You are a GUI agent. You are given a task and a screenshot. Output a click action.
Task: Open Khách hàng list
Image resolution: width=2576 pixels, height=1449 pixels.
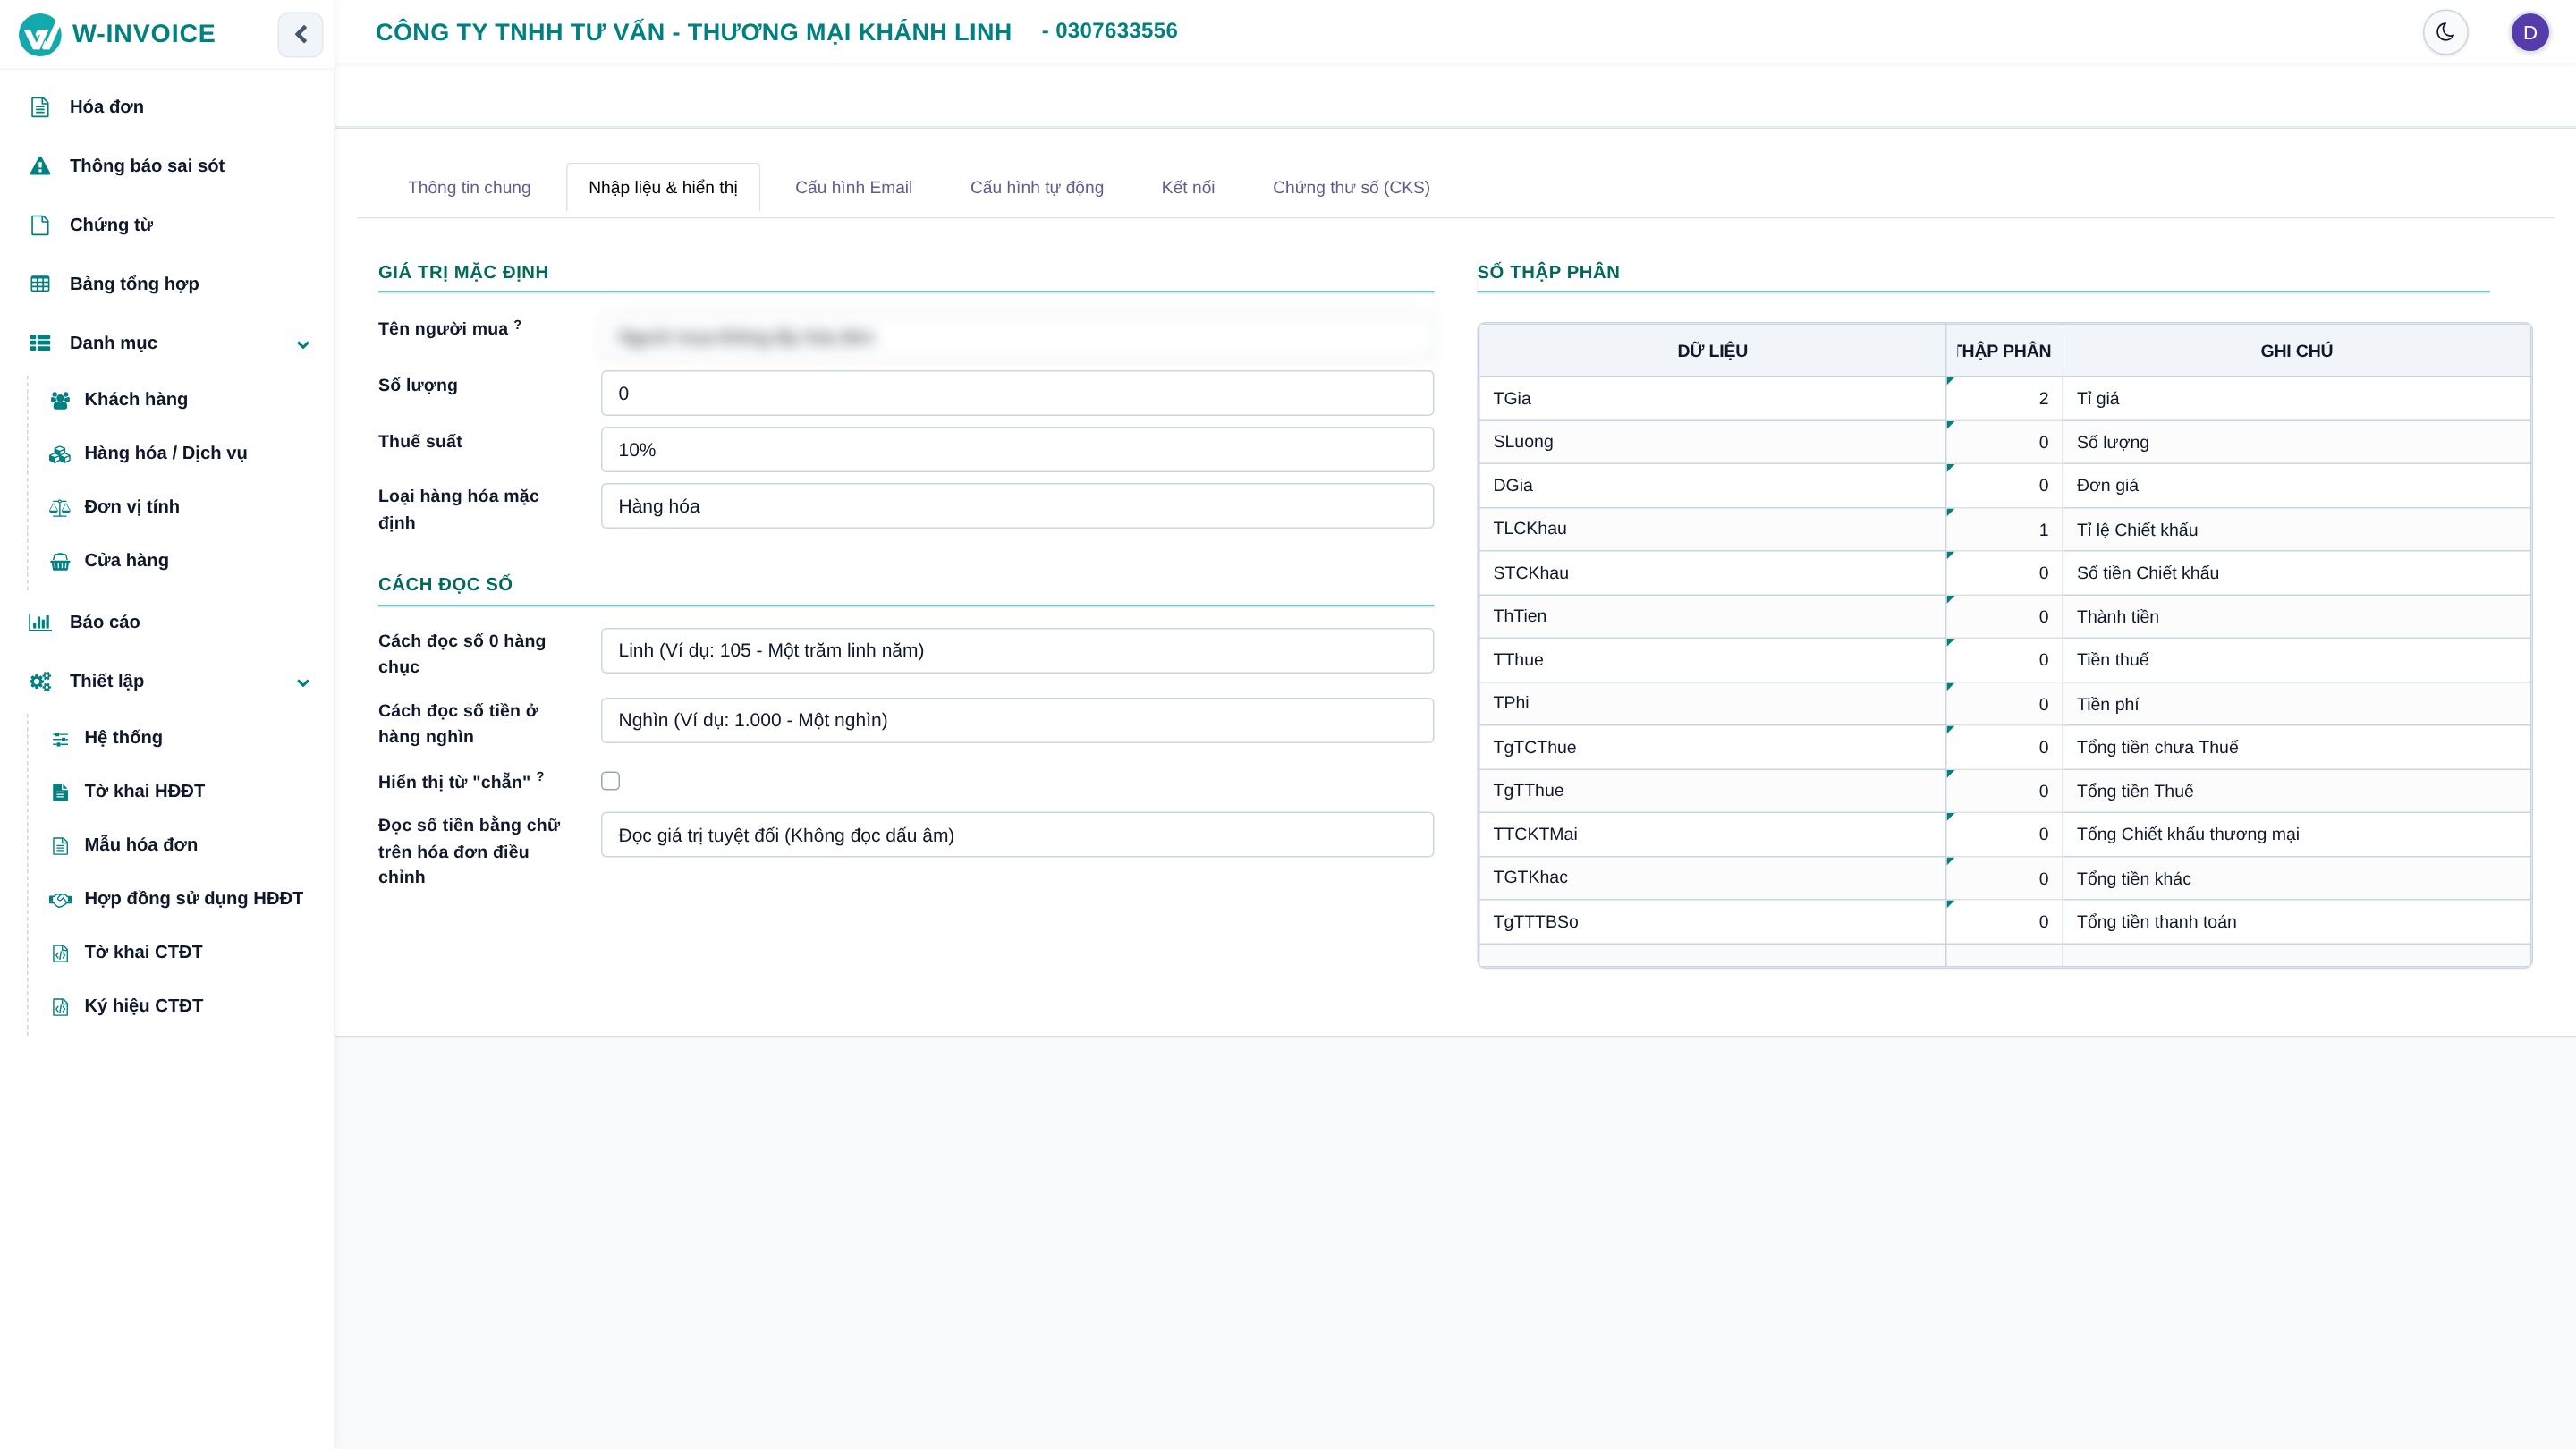pos(136,400)
